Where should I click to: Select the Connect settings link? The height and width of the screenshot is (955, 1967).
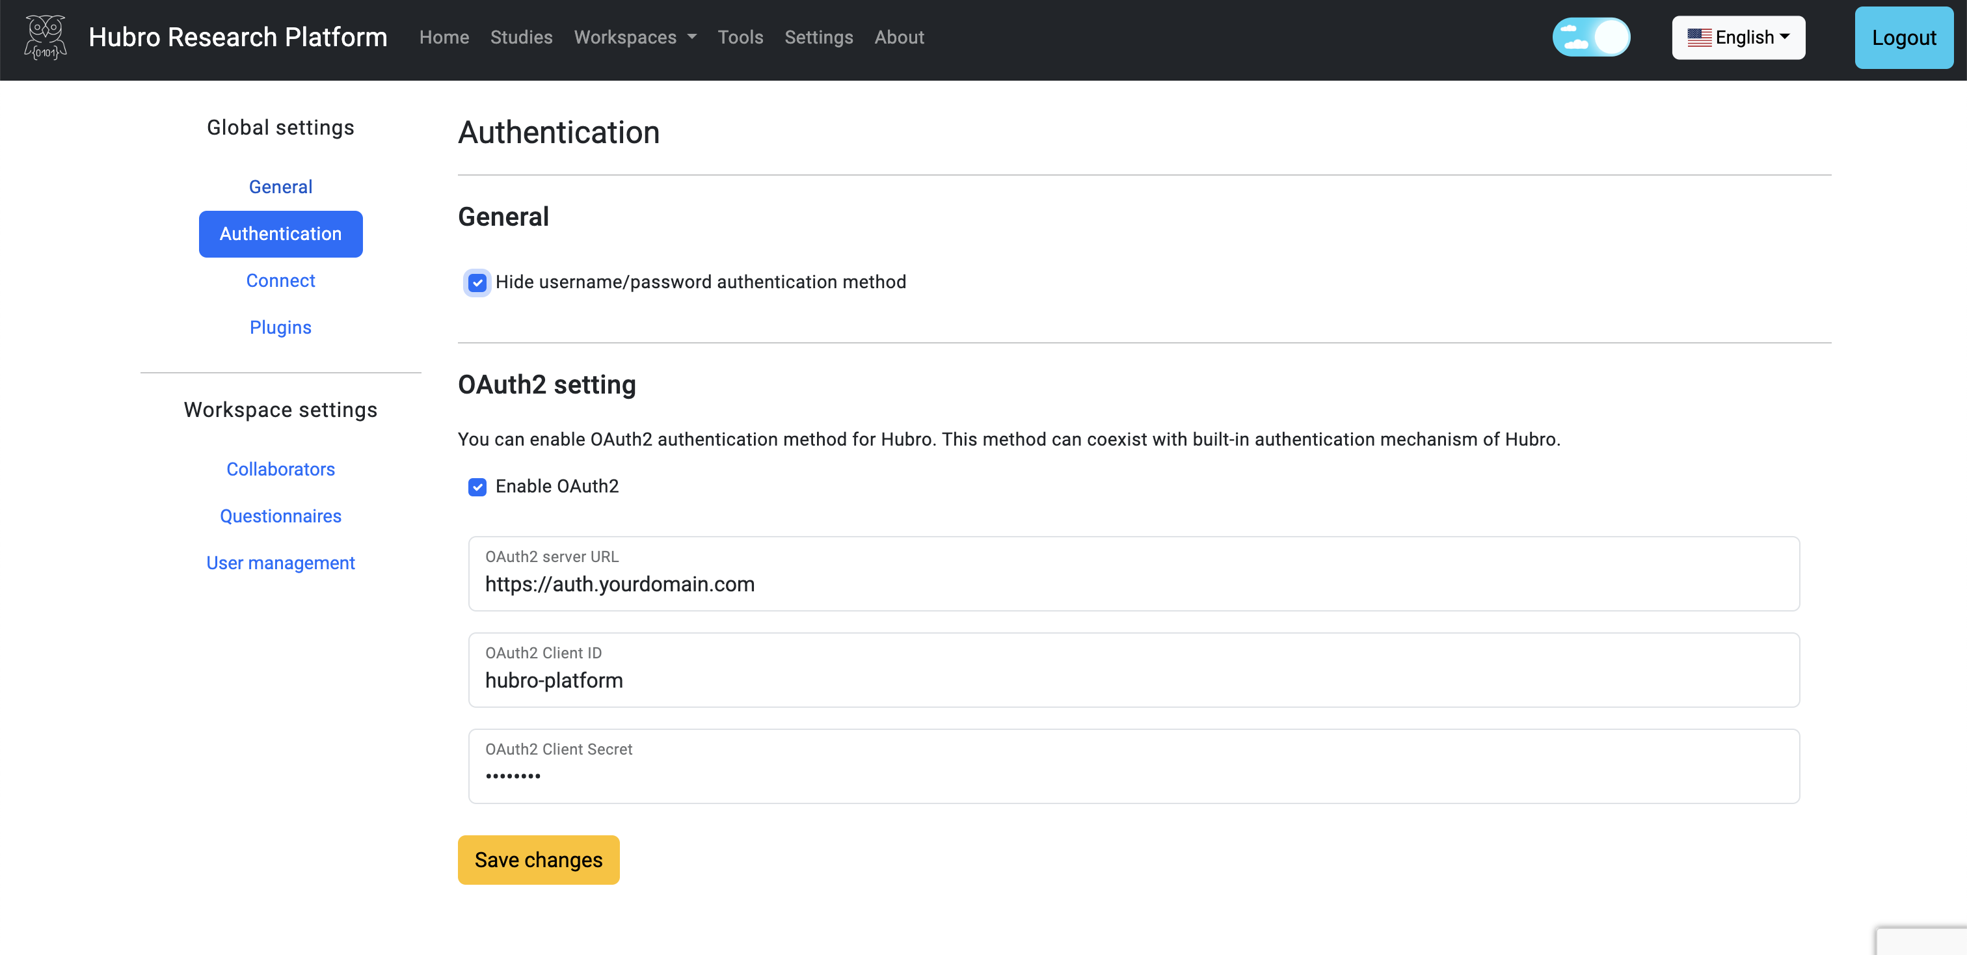click(x=280, y=281)
